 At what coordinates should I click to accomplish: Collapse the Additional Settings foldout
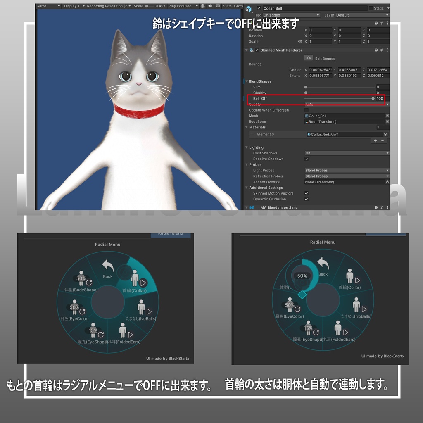click(247, 188)
